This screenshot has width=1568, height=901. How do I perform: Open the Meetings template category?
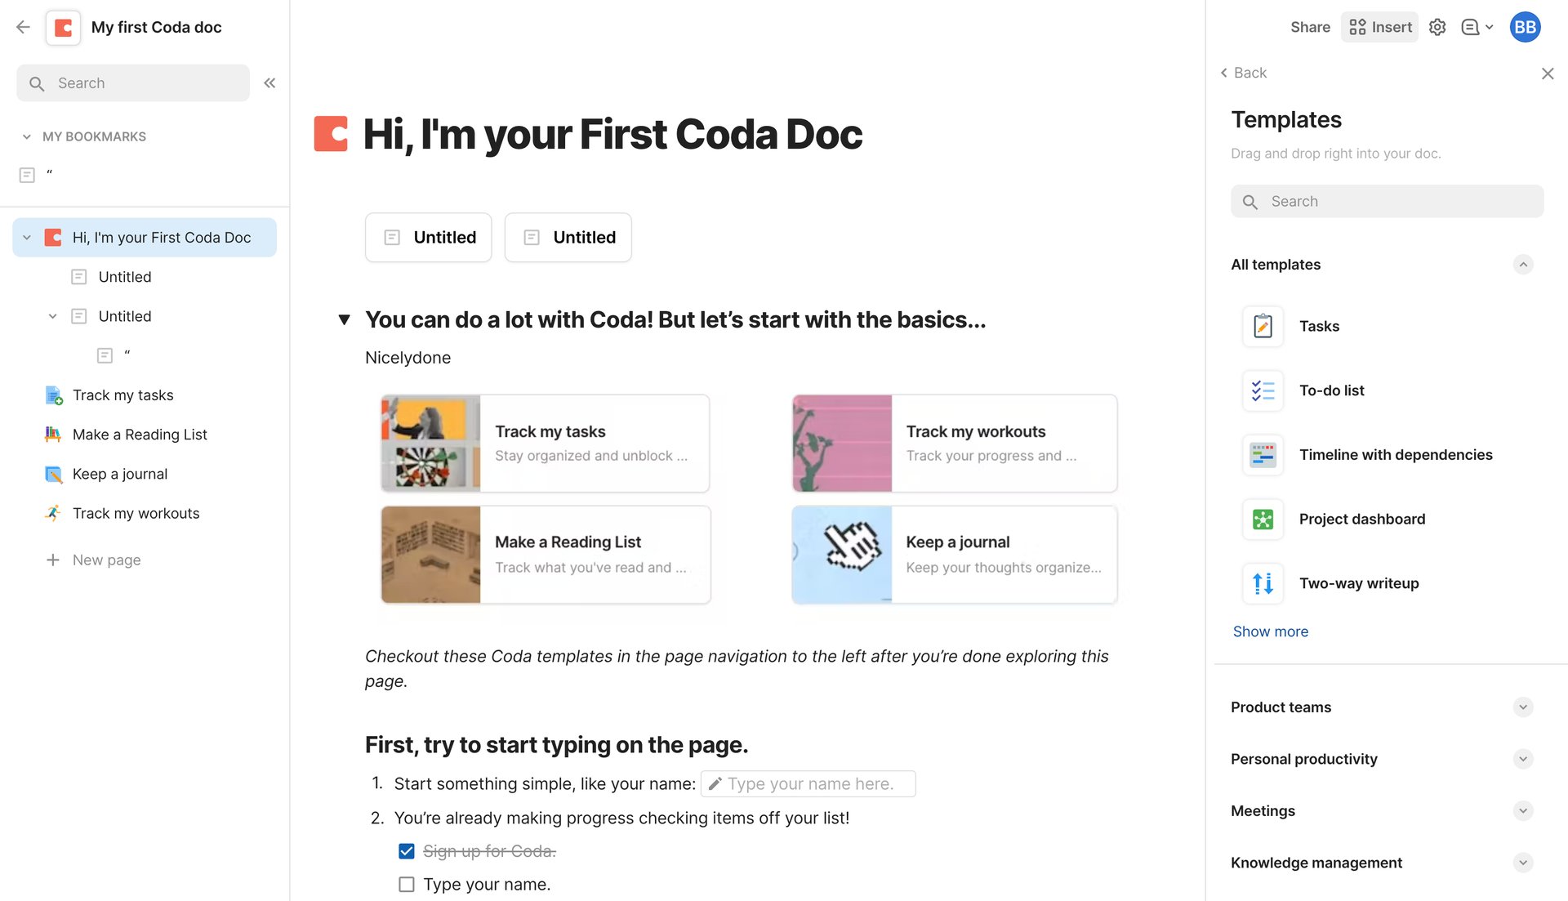pos(1522,810)
